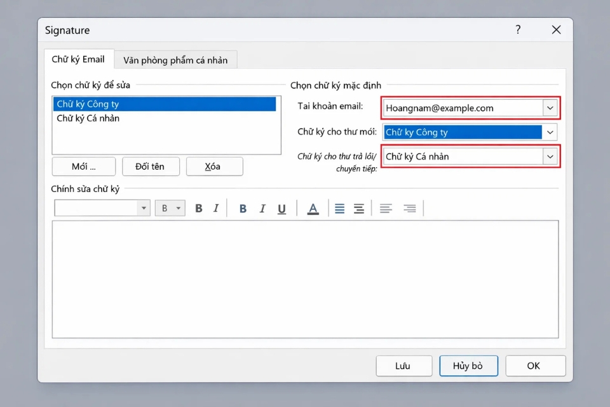Delete the selected signature with 'Xóa'
This screenshot has height=407, width=610.
tap(212, 166)
